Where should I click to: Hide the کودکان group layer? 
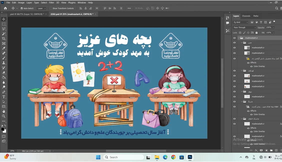234,71
